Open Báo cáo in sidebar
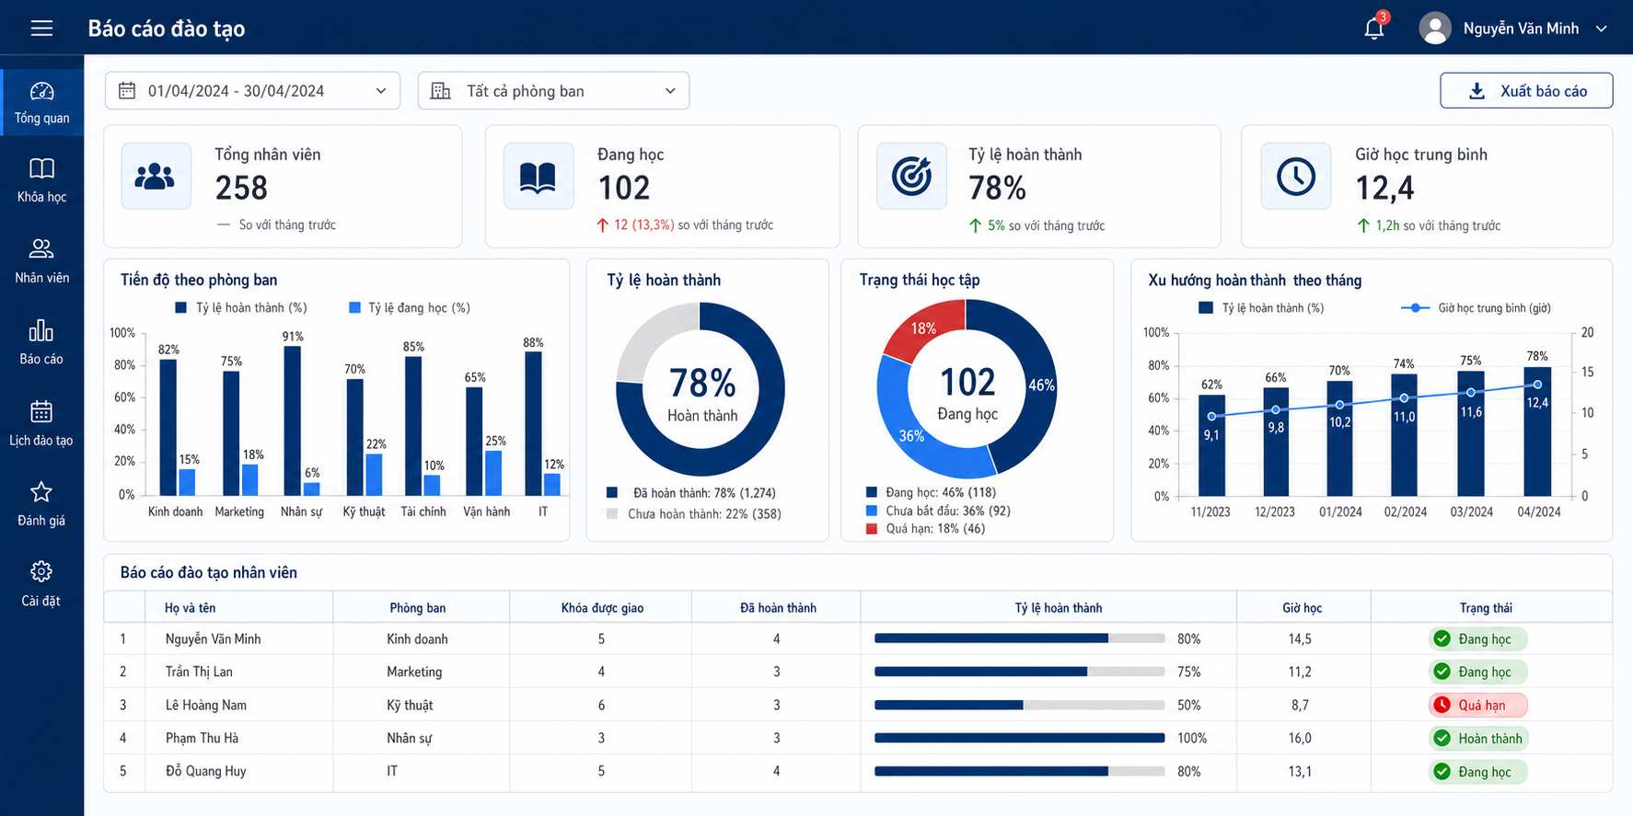1633x816 pixels. [x=41, y=342]
